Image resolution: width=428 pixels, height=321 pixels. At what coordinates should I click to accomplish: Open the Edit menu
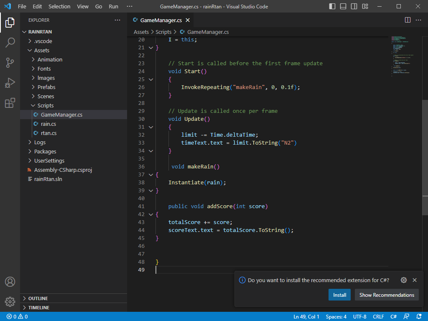point(37,6)
